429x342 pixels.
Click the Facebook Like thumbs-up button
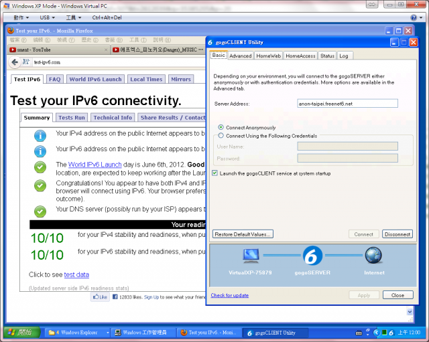tap(100, 297)
